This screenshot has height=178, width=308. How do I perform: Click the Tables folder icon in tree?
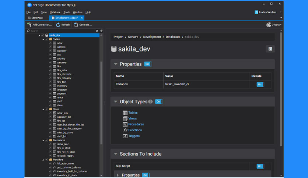[x=51, y=39]
